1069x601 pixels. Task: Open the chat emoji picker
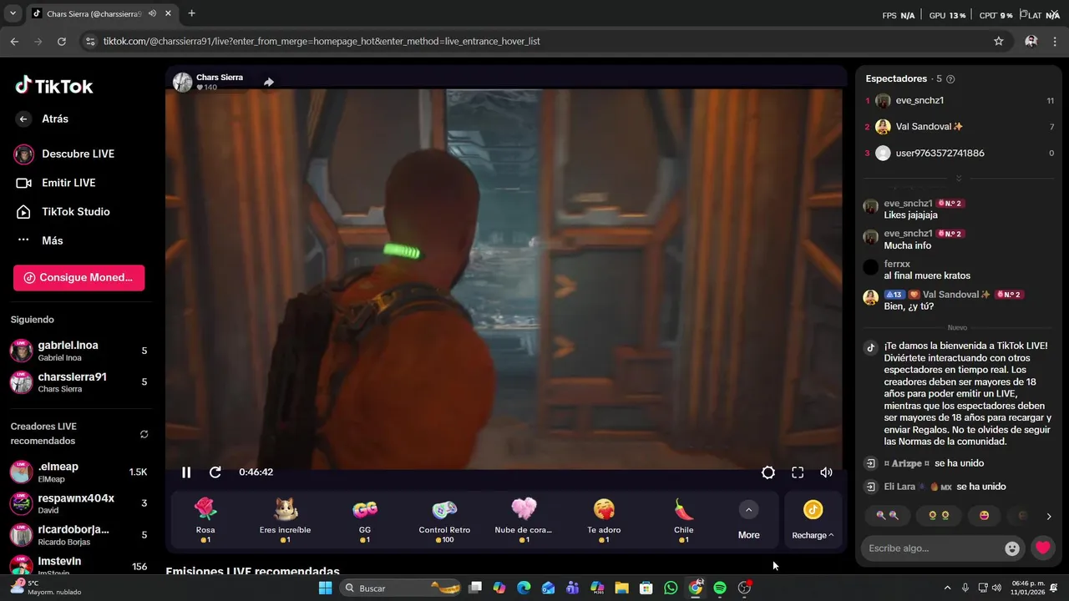tap(1012, 548)
